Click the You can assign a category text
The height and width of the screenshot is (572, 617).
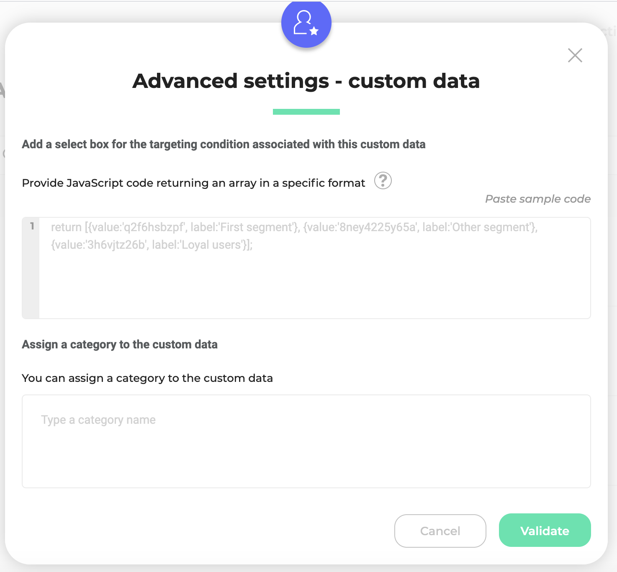pyautogui.click(x=147, y=378)
